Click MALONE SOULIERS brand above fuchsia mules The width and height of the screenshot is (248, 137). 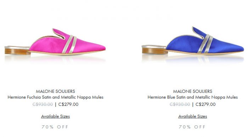click(55, 91)
